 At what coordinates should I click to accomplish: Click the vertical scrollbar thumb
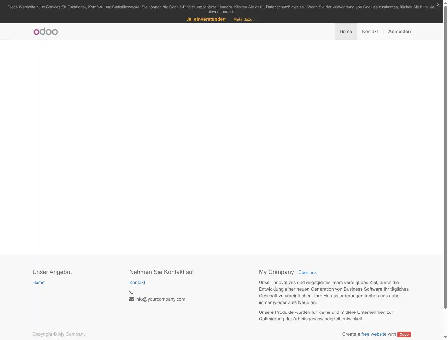click(445, 156)
